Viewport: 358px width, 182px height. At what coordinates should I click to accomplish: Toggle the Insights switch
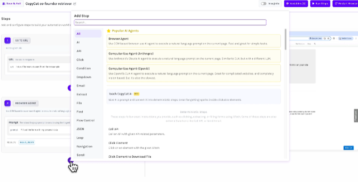(x=264, y=4)
